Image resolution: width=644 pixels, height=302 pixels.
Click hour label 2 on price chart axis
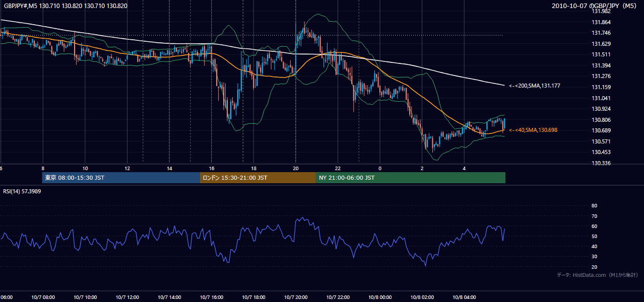[422, 168]
